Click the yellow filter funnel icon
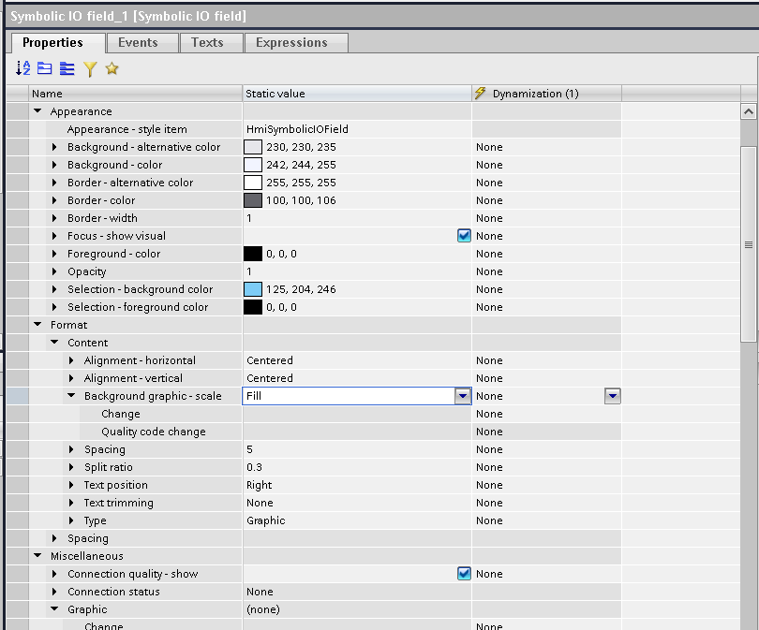The height and width of the screenshot is (630, 759). coord(90,68)
